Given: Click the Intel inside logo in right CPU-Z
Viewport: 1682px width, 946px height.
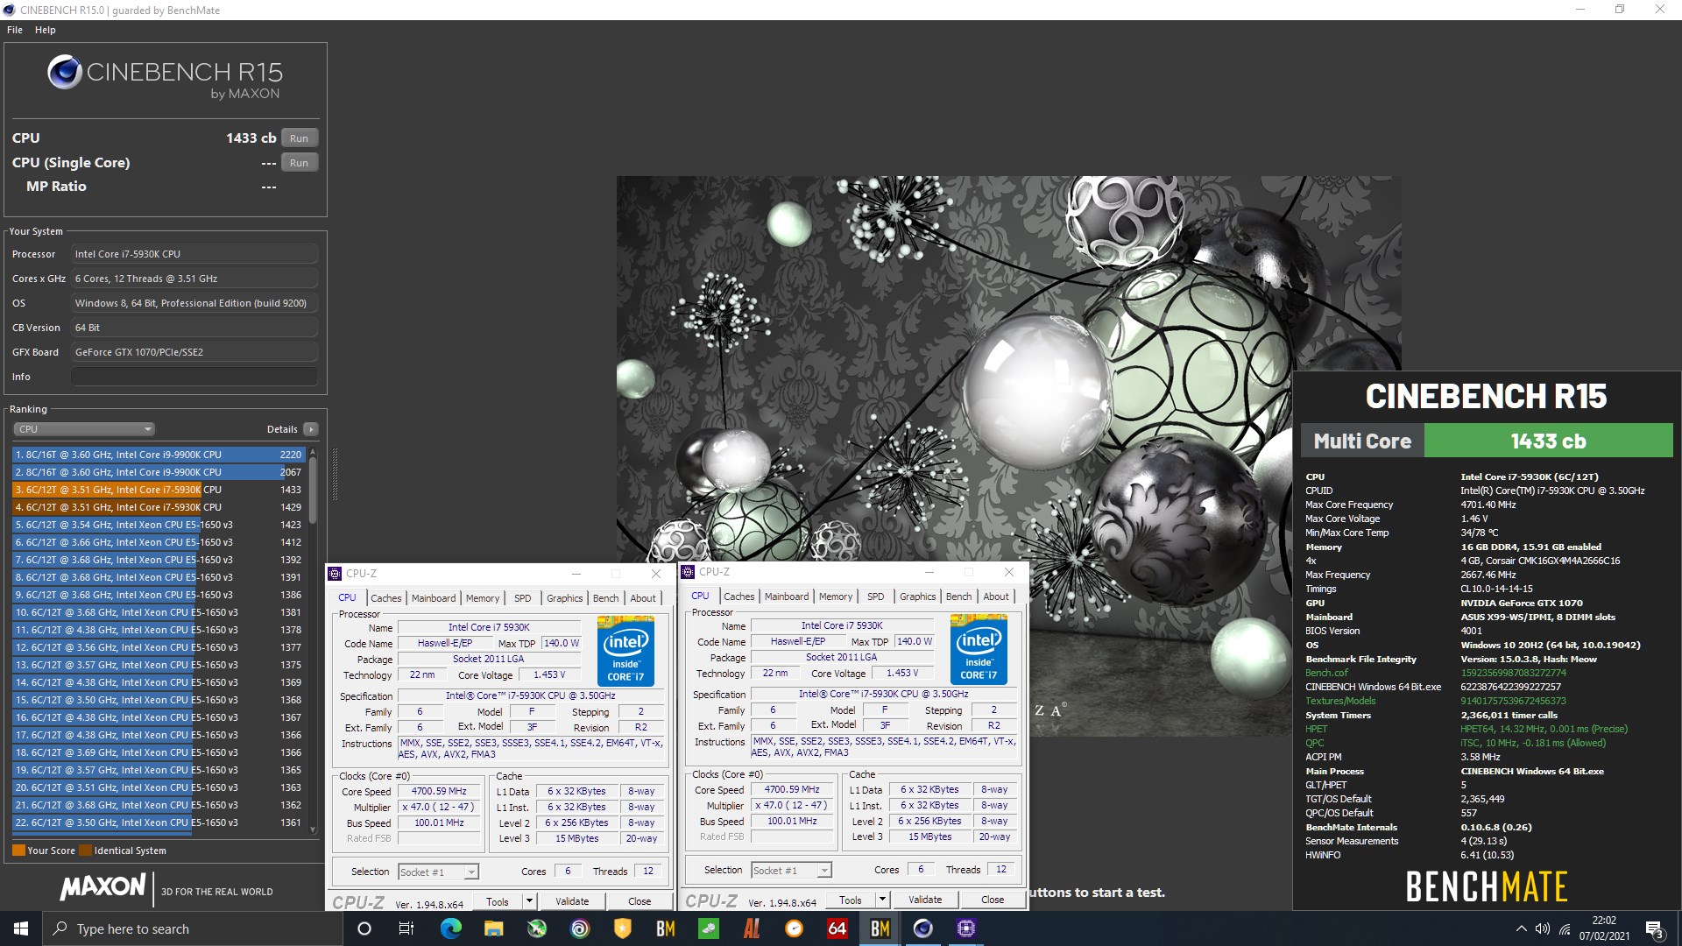Looking at the screenshot, I should 979,649.
